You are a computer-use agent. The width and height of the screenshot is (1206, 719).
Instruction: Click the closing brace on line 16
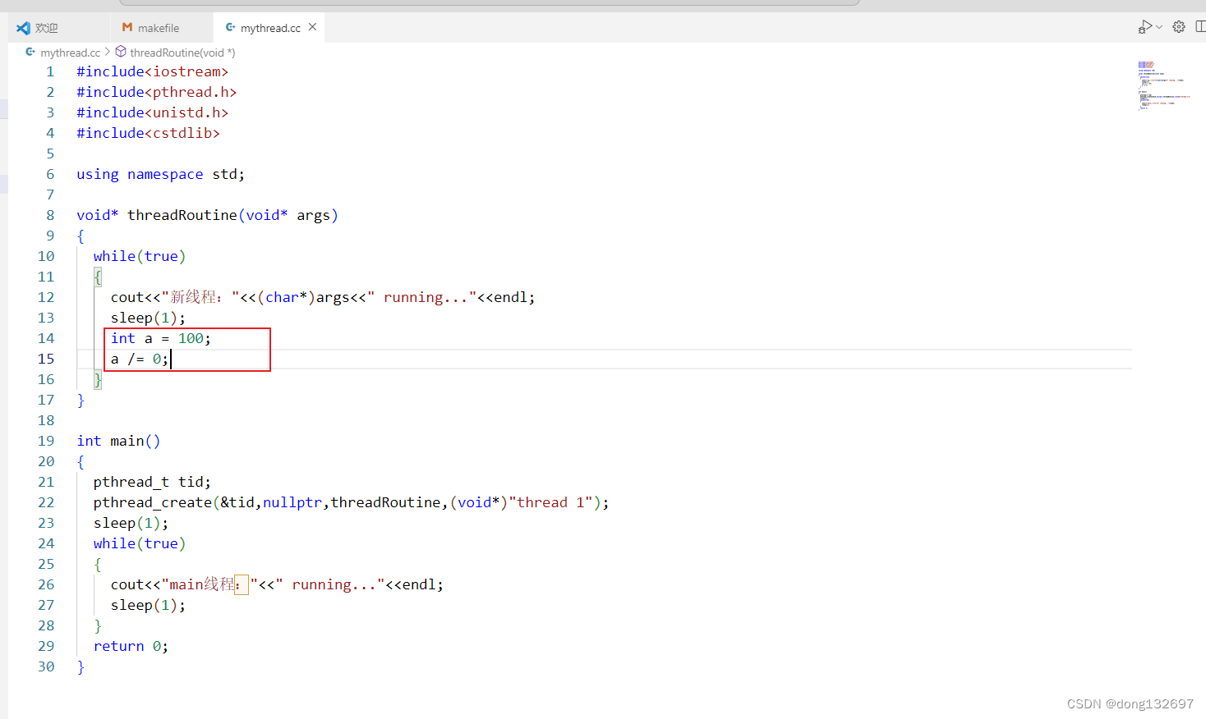click(x=98, y=379)
